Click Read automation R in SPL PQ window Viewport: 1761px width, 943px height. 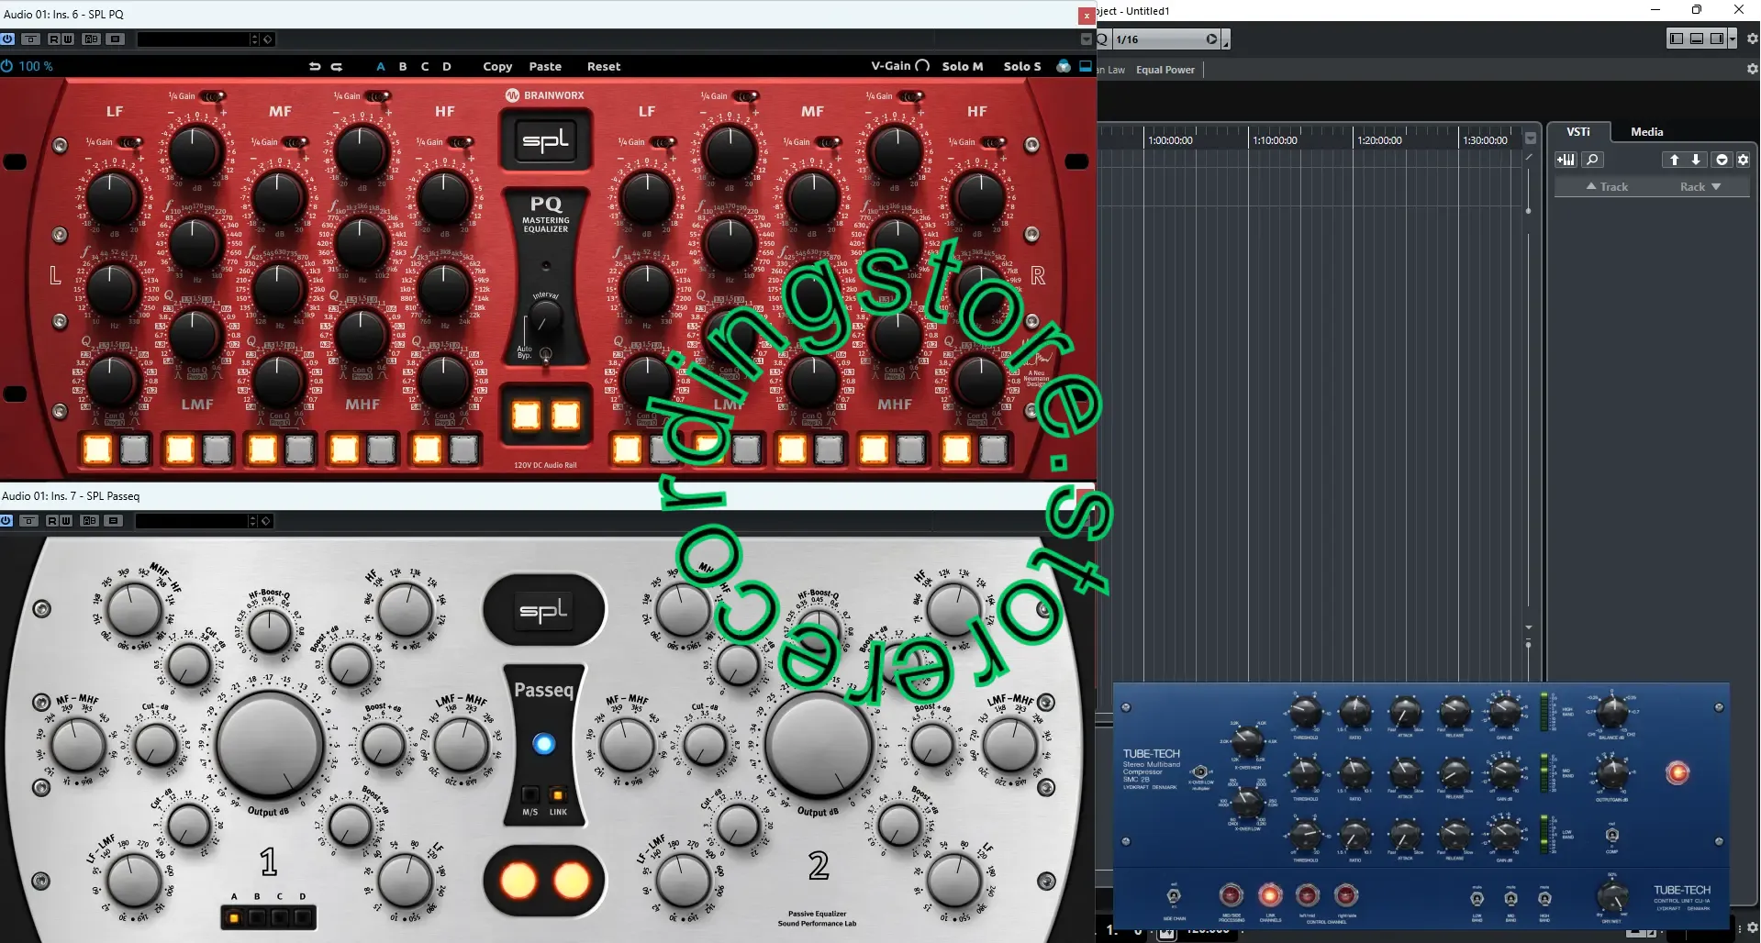[x=53, y=39]
